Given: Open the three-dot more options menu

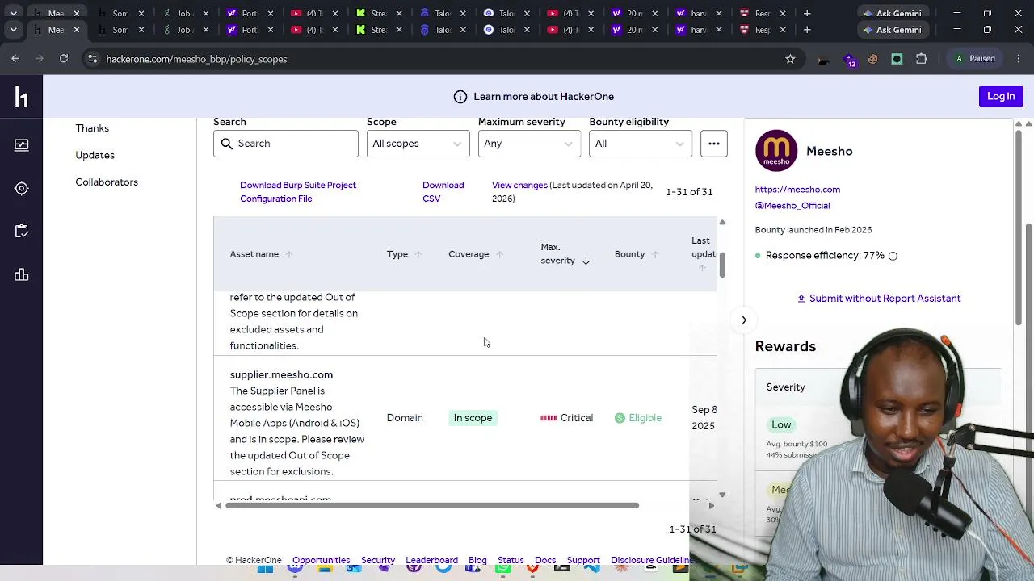Looking at the screenshot, I should 714,144.
